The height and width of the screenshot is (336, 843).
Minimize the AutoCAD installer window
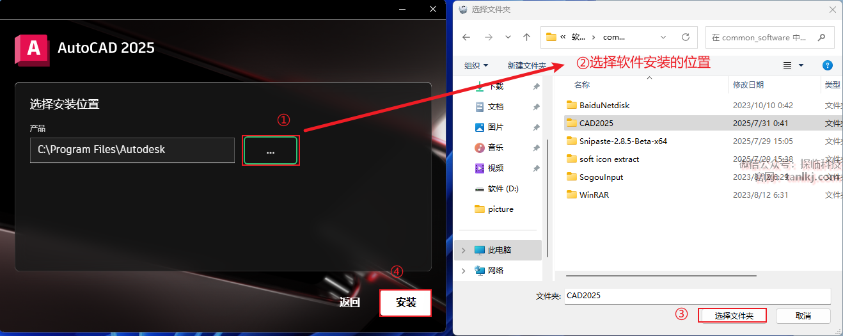[x=402, y=9]
